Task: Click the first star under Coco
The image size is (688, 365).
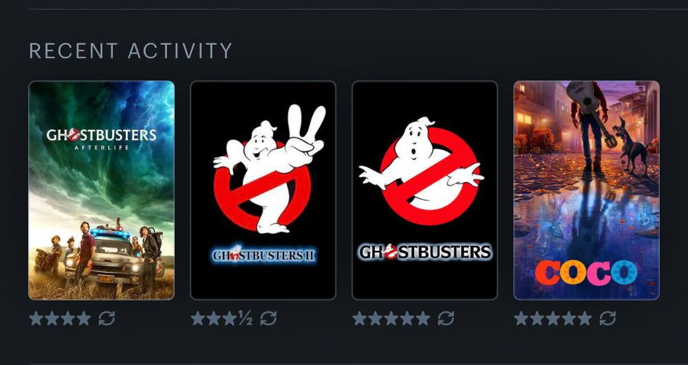Action: tap(522, 318)
